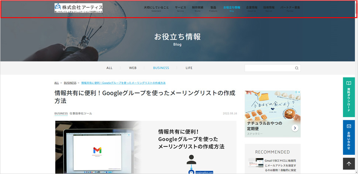Screen dimensions: 358x174
Task: Click the BUSINESS tag under the title
Action: 61,114
